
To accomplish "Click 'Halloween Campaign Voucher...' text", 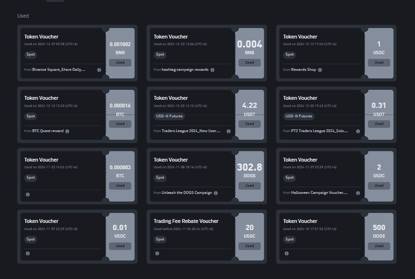I will click(x=319, y=193).
